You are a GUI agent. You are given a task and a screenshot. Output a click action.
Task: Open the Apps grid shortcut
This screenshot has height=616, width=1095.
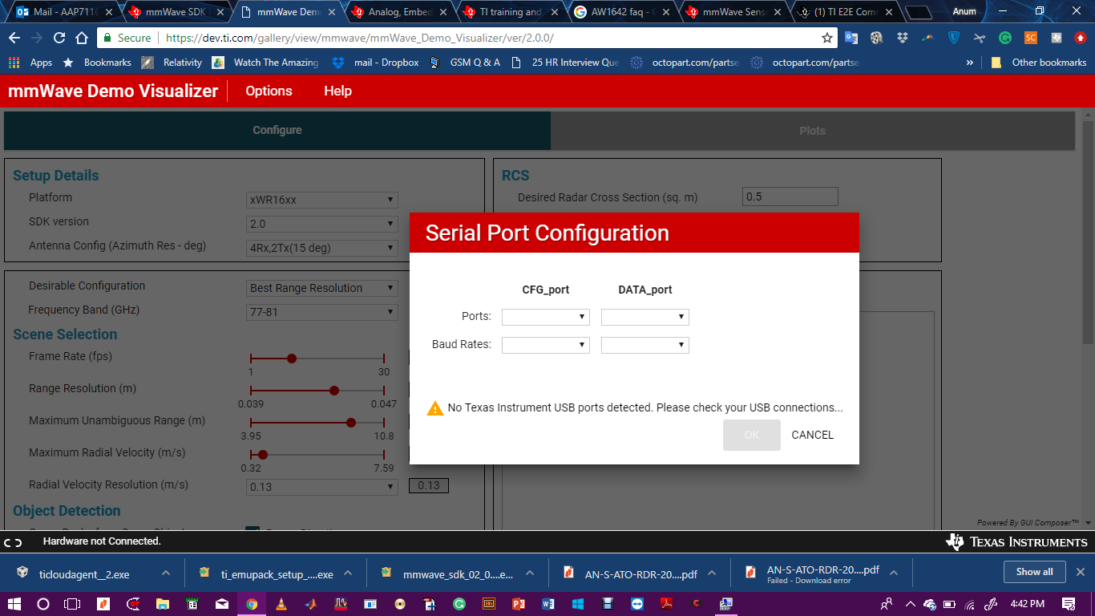point(30,63)
